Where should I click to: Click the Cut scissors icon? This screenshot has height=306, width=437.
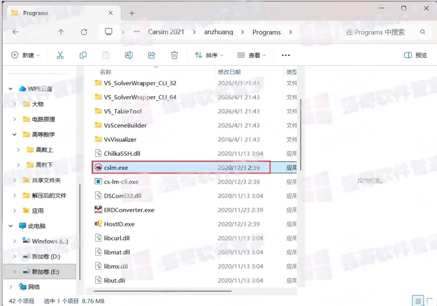[x=60, y=55]
